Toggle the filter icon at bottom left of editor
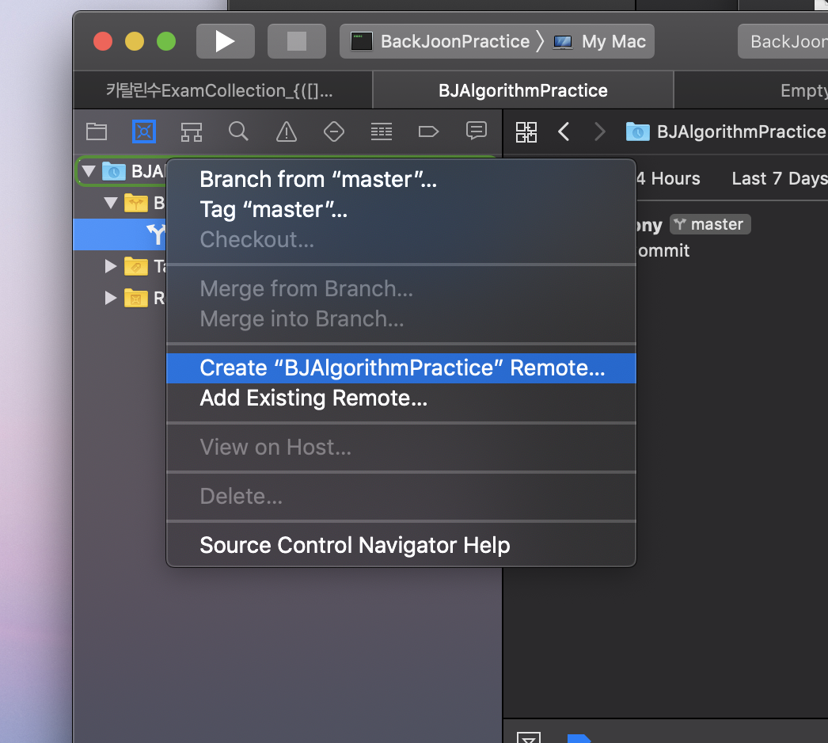 pyautogui.click(x=528, y=737)
